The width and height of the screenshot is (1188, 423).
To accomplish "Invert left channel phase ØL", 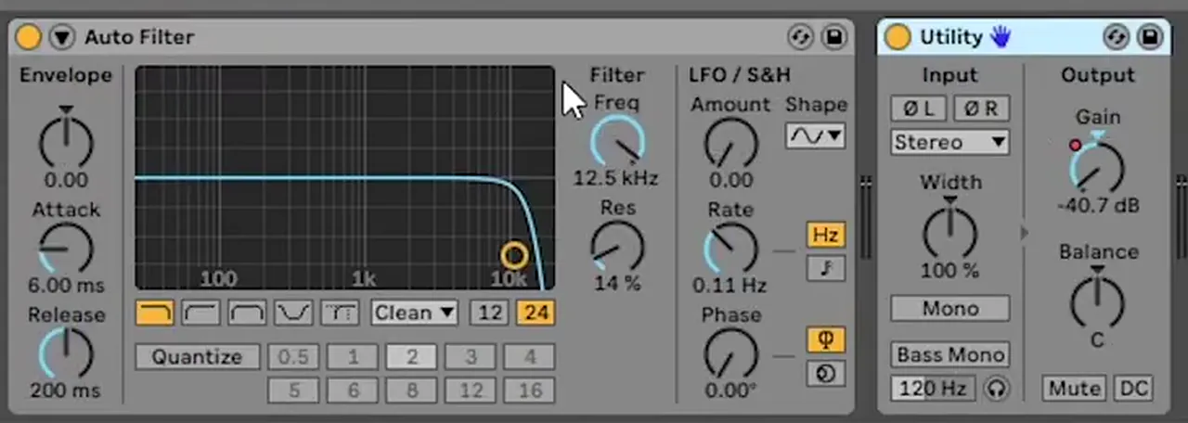I will pos(919,109).
